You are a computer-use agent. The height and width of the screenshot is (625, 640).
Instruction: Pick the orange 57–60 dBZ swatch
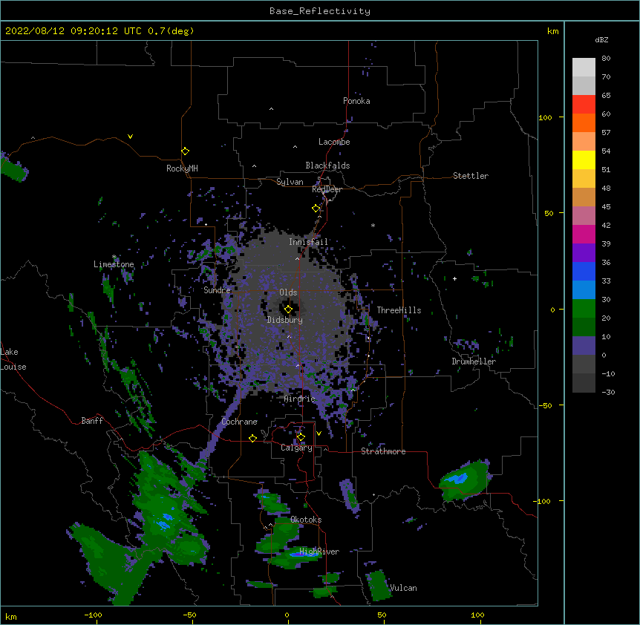[584, 122]
